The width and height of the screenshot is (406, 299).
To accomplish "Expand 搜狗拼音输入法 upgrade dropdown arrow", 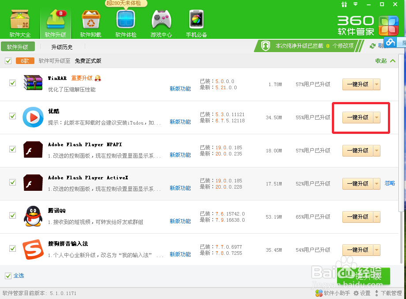I will pyautogui.click(x=377, y=250).
